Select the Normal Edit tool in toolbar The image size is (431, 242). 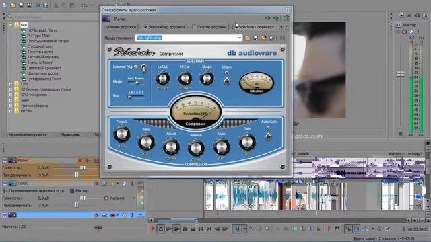pos(238,229)
